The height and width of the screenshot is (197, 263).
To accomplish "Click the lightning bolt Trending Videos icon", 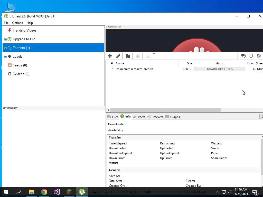I will tap(10, 30).
